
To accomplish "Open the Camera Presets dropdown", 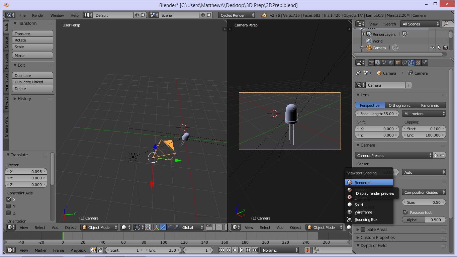I will pyautogui.click(x=394, y=155).
